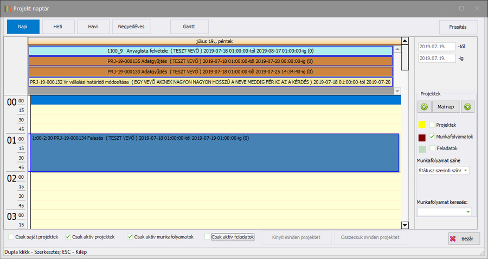Toggle Csak saját projektek checkbox
This screenshot has width=488, height=259.
12,237
